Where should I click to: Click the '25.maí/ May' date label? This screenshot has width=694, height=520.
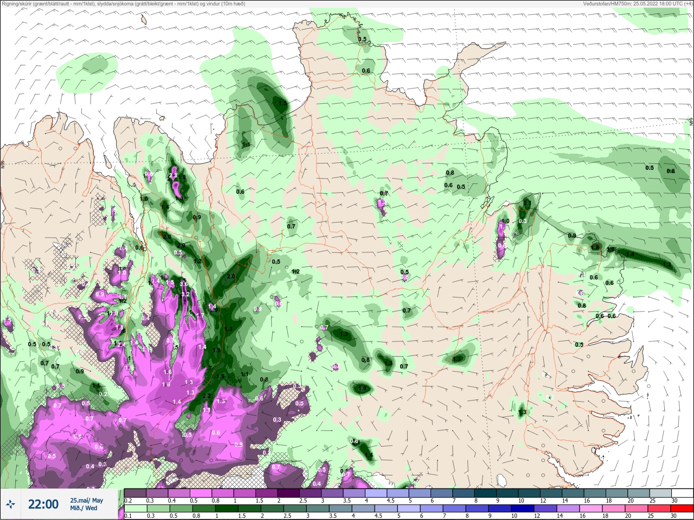pos(86,500)
